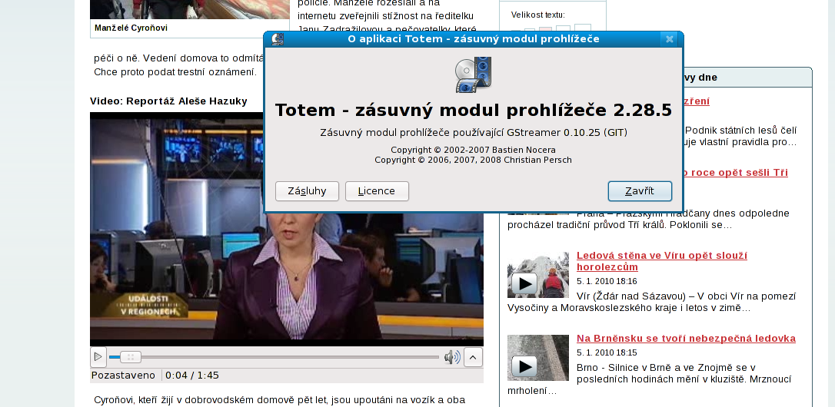The image size is (835, 407).
Task: Click the date 5. 1. 2010 18:16
Action: pos(607,281)
